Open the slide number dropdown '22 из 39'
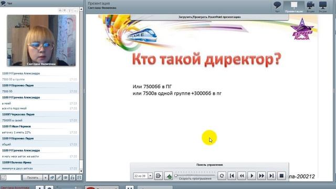The width and height of the screenshot is (336, 189). tap(150, 176)
